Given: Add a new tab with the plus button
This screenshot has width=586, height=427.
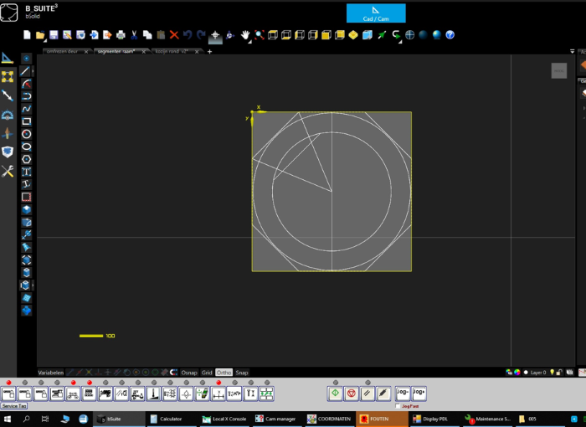Looking at the screenshot, I should (x=209, y=52).
